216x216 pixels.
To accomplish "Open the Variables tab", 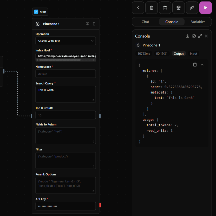I will pos(198,22).
